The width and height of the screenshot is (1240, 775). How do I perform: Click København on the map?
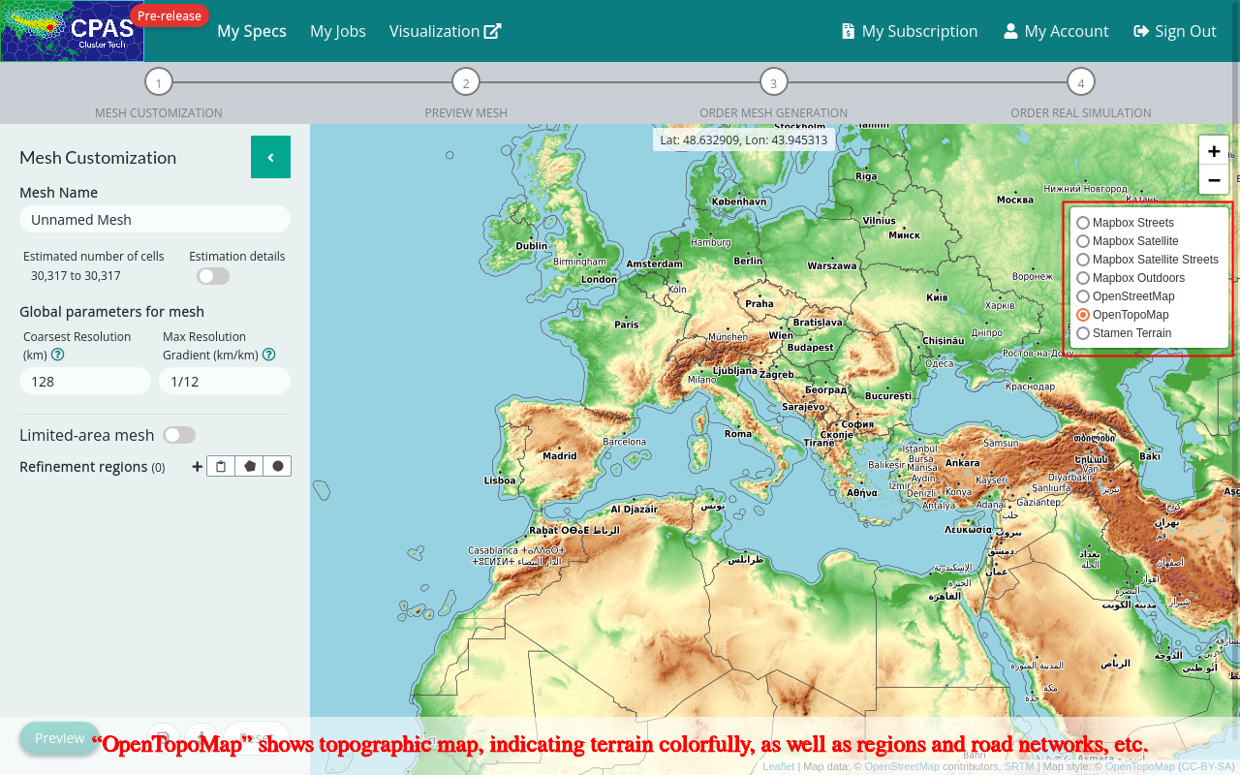(x=739, y=201)
